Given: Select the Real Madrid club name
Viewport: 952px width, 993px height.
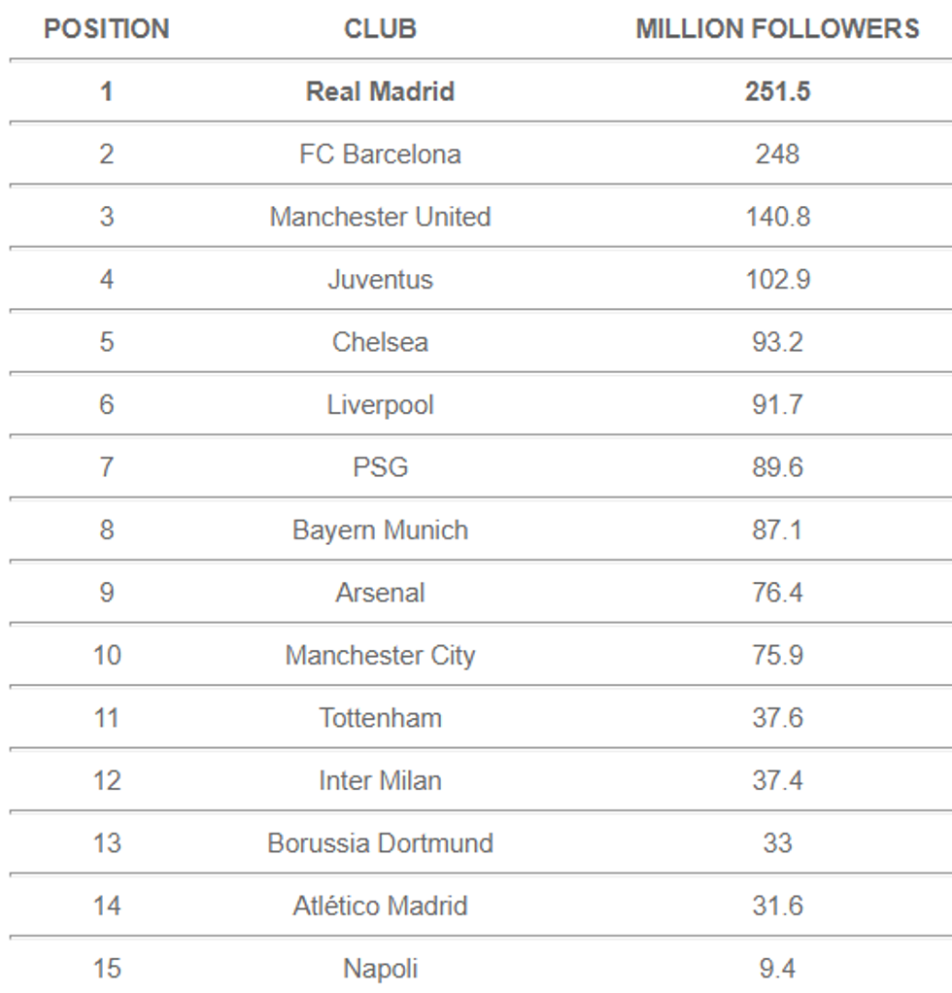Looking at the screenshot, I should (x=380, y=91).
